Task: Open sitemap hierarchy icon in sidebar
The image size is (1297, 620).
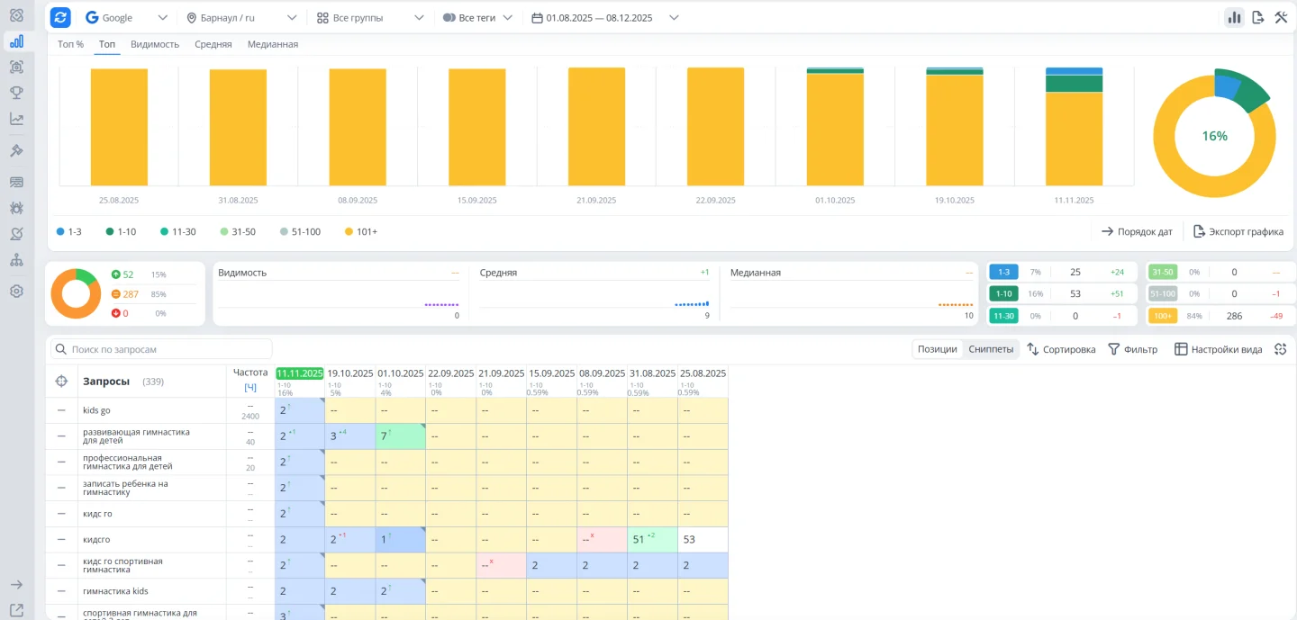Action: coord(16,260)
